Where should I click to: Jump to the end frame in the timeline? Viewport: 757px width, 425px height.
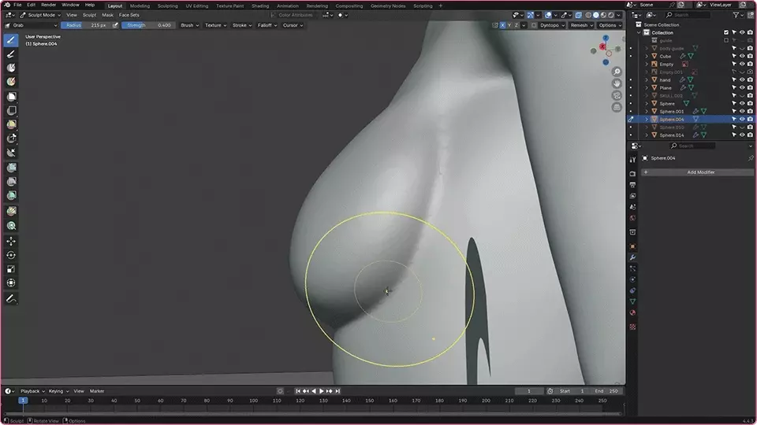point(338,391)
